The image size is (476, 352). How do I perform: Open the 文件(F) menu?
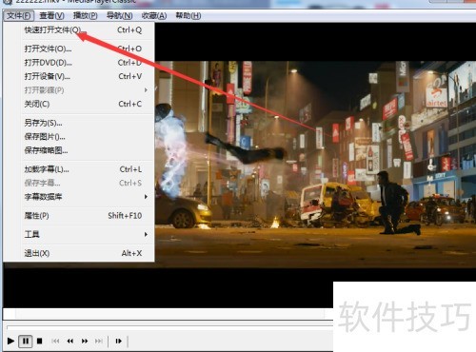pos(19,15)
